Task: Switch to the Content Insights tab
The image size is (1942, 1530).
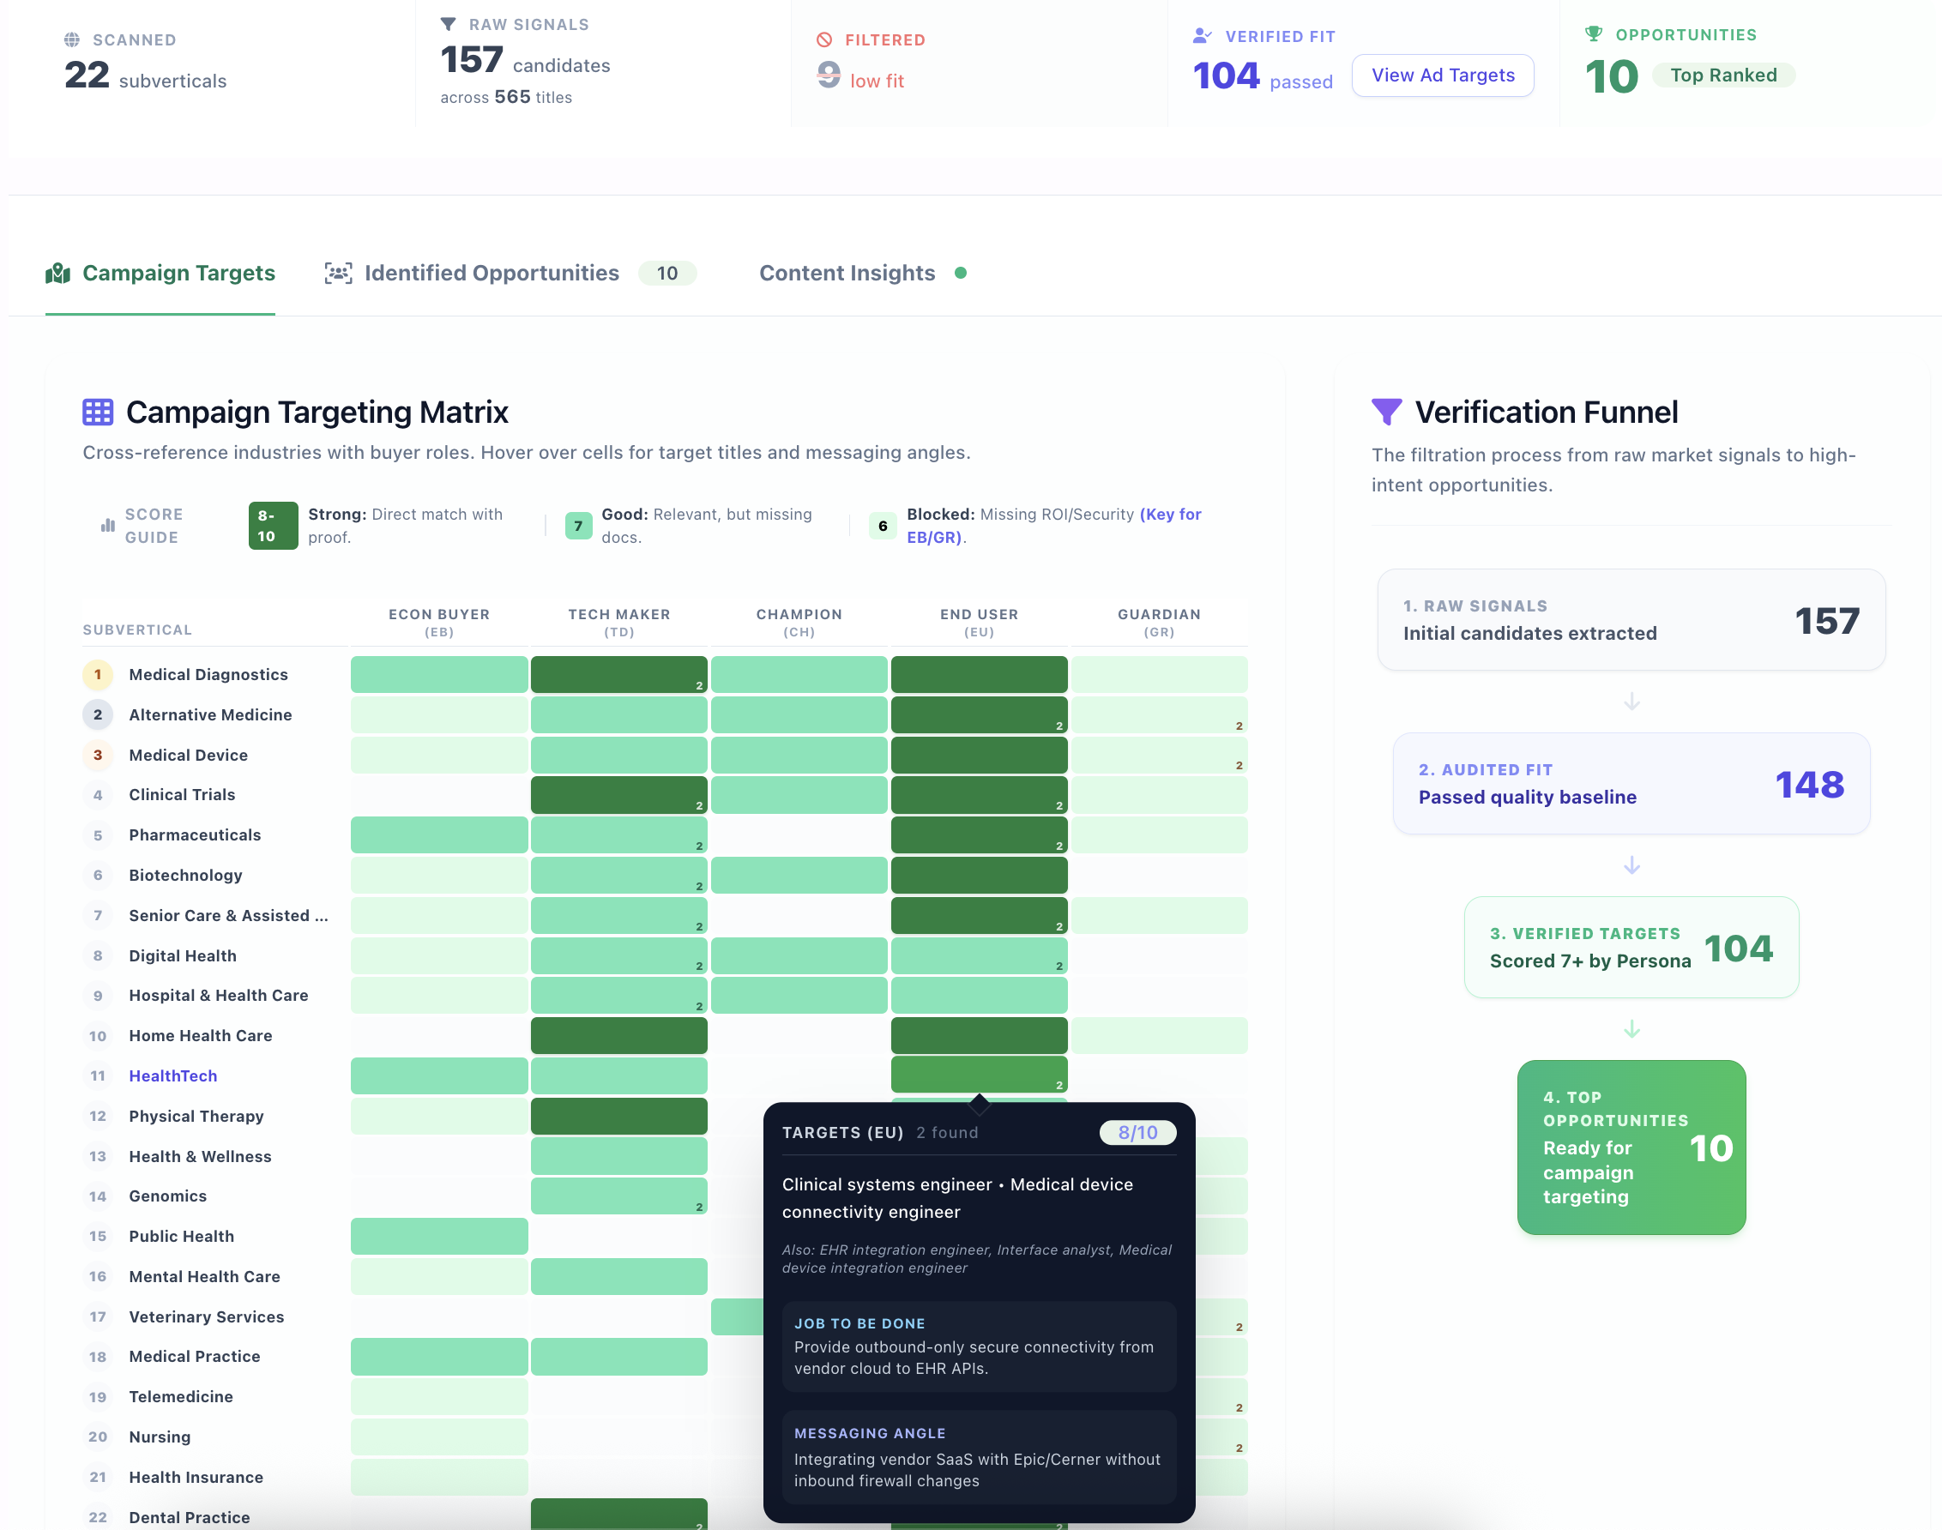Action: (x=847, y=274)
